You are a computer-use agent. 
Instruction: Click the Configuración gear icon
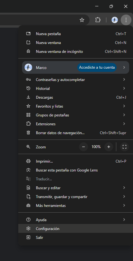28,228
